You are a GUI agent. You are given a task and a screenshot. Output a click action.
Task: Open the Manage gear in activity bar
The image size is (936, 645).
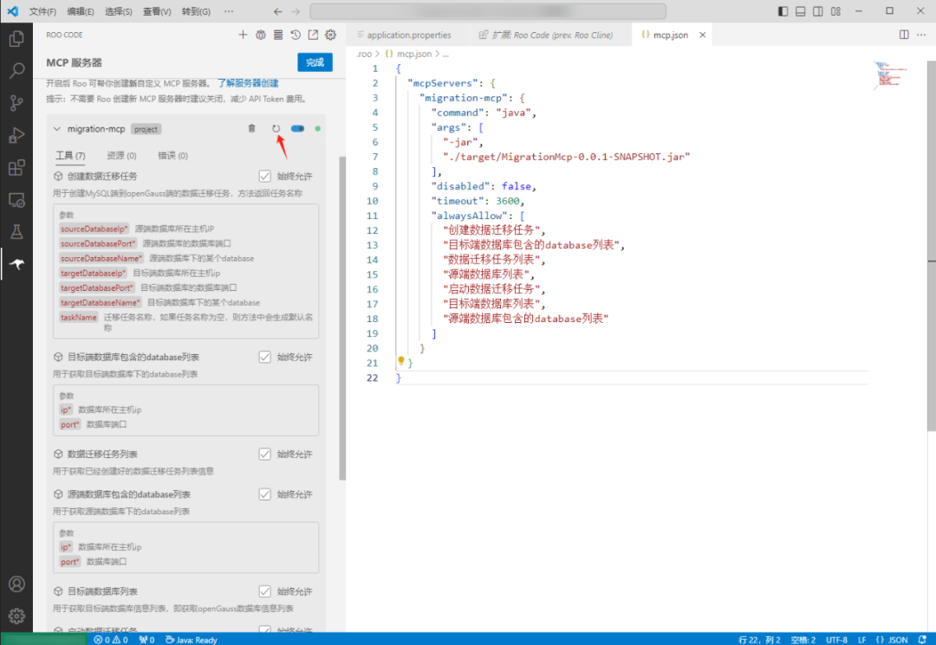[16, 616]
